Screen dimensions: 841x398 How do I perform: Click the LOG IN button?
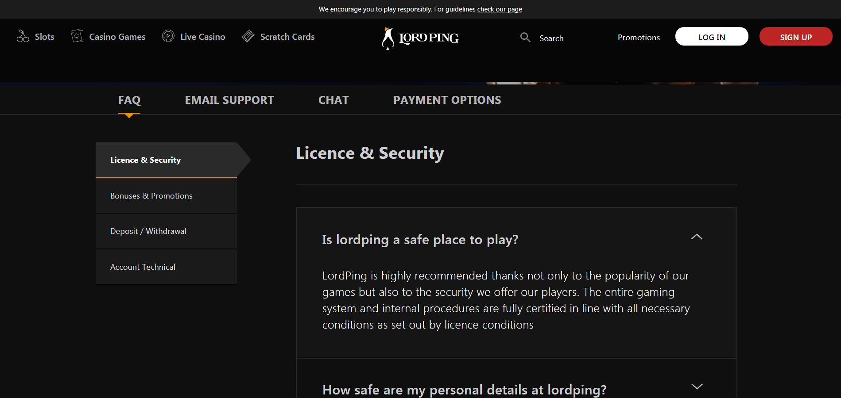[712, 36]
